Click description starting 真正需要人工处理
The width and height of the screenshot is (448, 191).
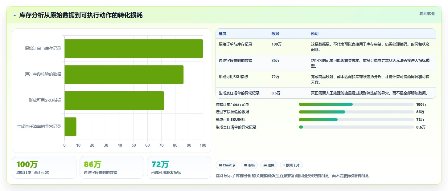[369, 93]
